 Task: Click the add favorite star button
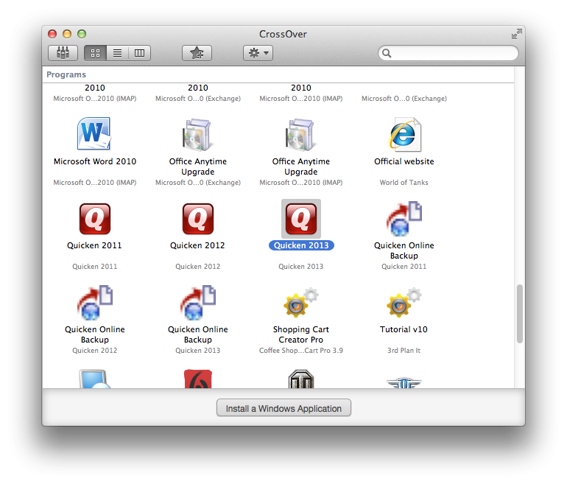(x=197, y=53)
